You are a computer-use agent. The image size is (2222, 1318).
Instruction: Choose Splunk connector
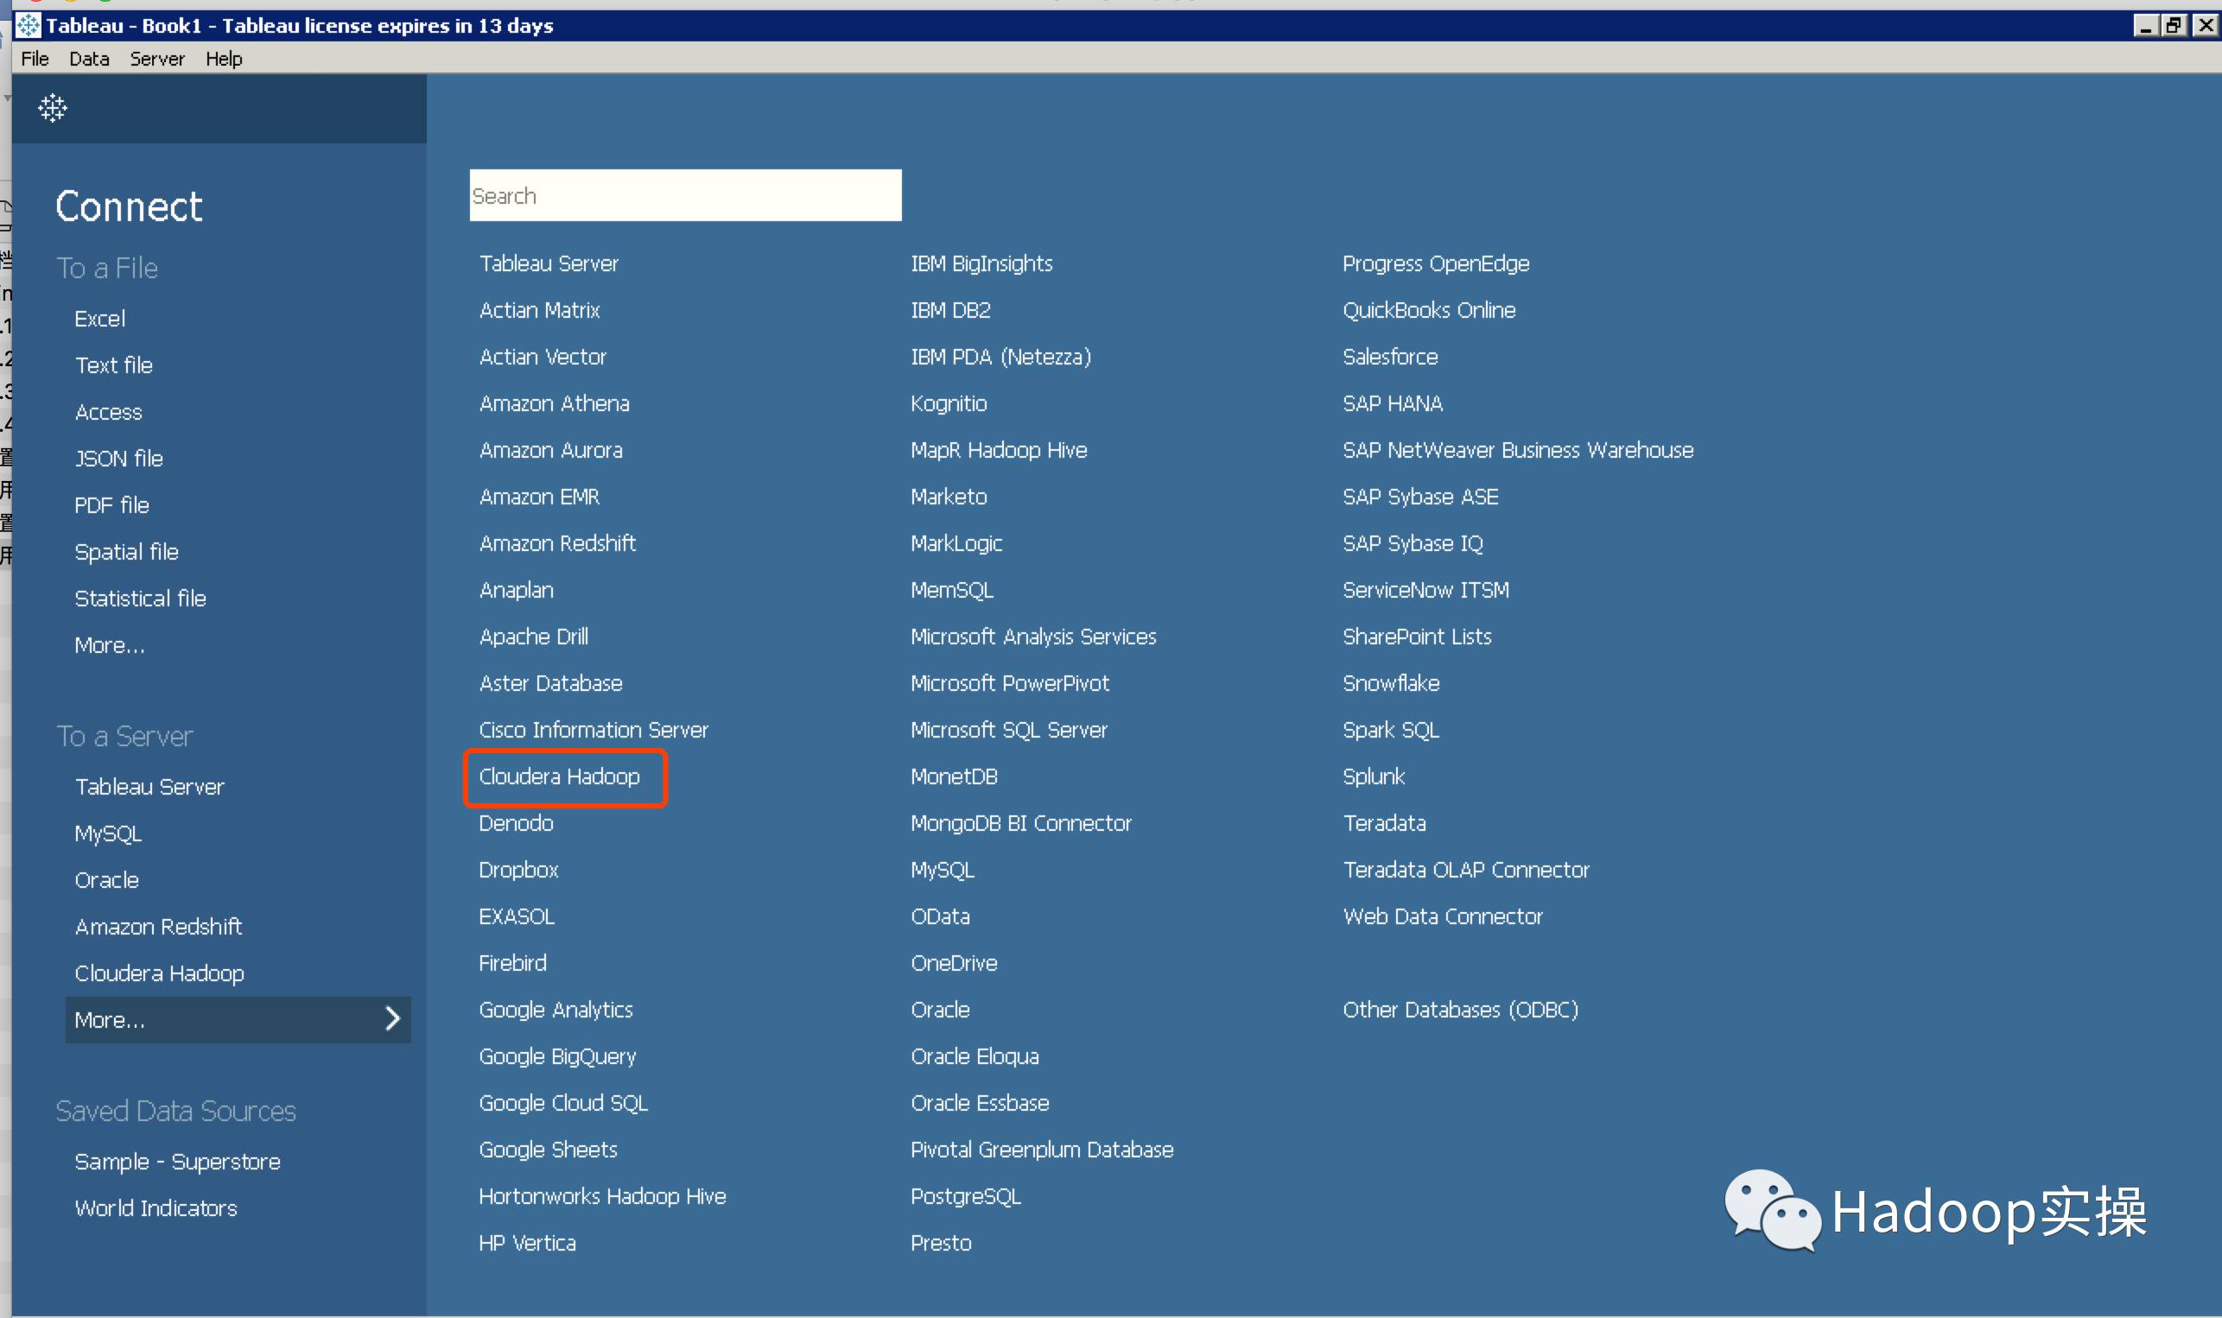[x=1374, y=777]
